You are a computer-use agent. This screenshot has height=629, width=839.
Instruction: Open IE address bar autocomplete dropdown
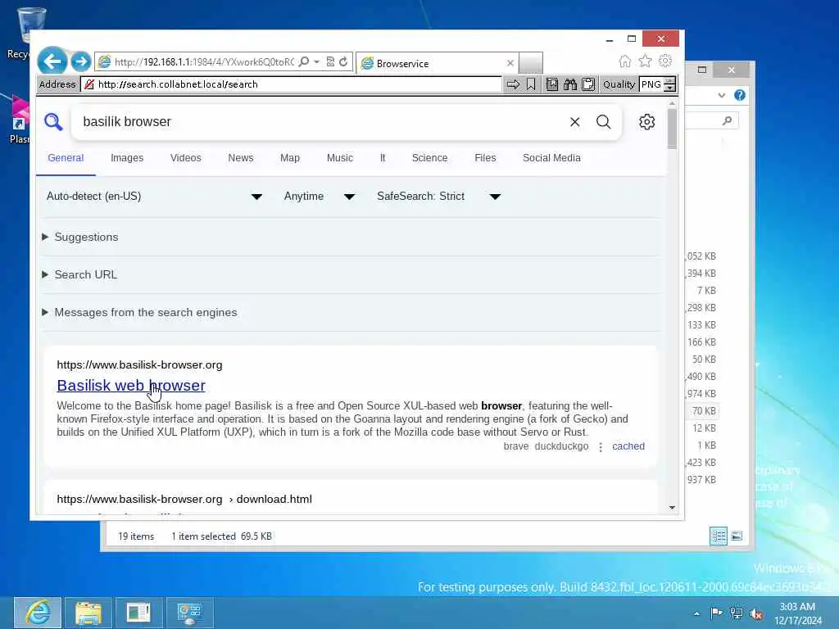[x=317, y=61]
